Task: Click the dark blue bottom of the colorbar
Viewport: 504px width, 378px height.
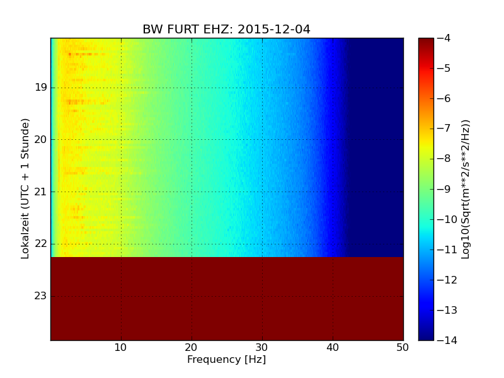Action: click(426, 335)
